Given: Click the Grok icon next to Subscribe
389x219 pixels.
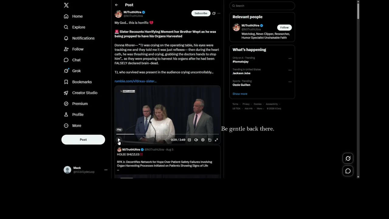Looking at the screenshot, I should (x=214, y=13).
